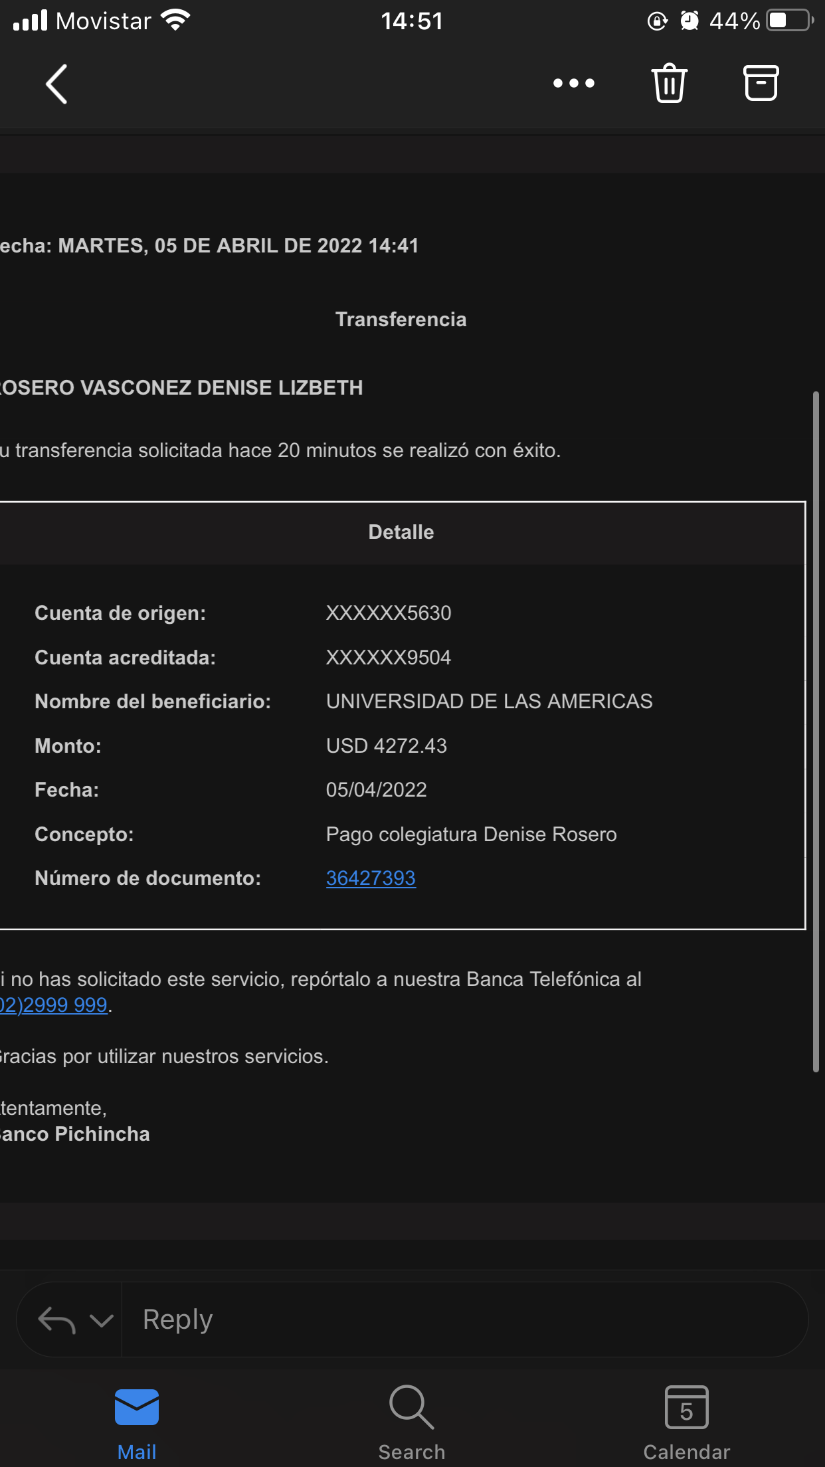Tap the Wi-Fi icon in status bar

[x=176, y=21]
